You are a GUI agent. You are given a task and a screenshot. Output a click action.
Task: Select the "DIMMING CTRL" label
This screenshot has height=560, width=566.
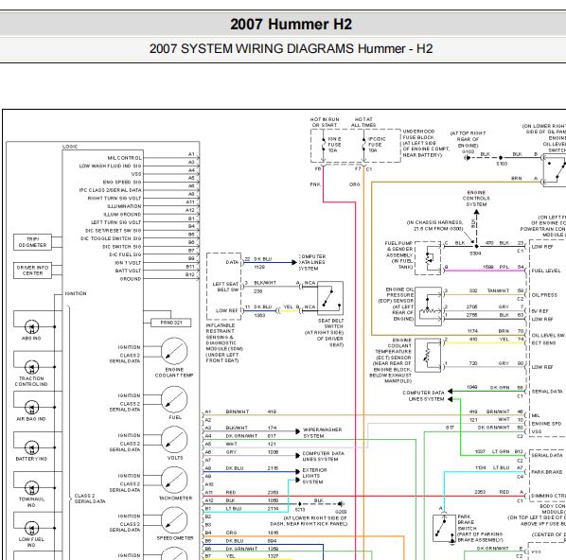pyautogui.click(x=548, y=496)
